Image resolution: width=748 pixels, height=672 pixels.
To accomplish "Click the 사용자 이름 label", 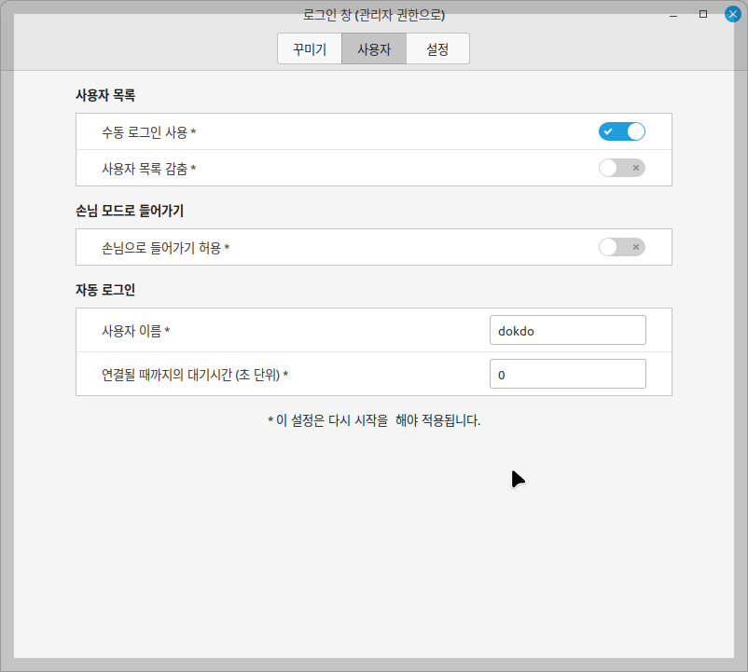I will pos(136,331).
